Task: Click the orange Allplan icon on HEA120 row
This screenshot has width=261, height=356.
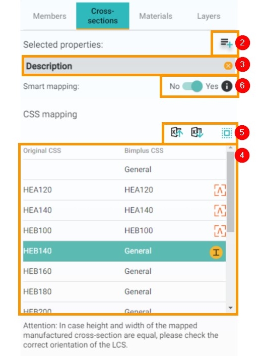Action: [220, 190]
